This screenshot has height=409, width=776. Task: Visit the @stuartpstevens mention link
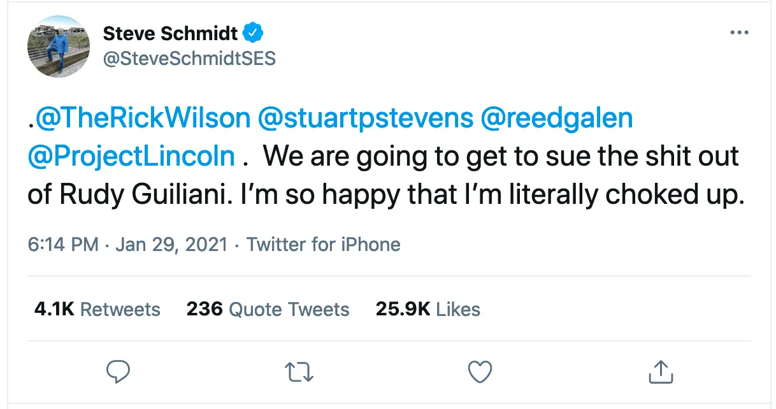[365, 119]
